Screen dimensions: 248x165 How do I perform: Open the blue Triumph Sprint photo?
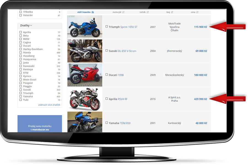click(85, 27)
